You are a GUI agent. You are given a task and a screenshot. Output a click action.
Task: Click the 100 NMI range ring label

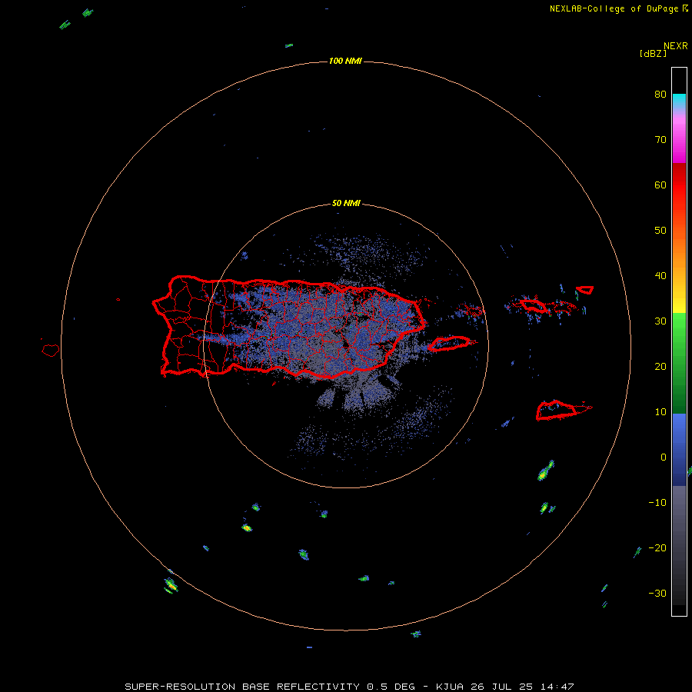coord(345,61)
